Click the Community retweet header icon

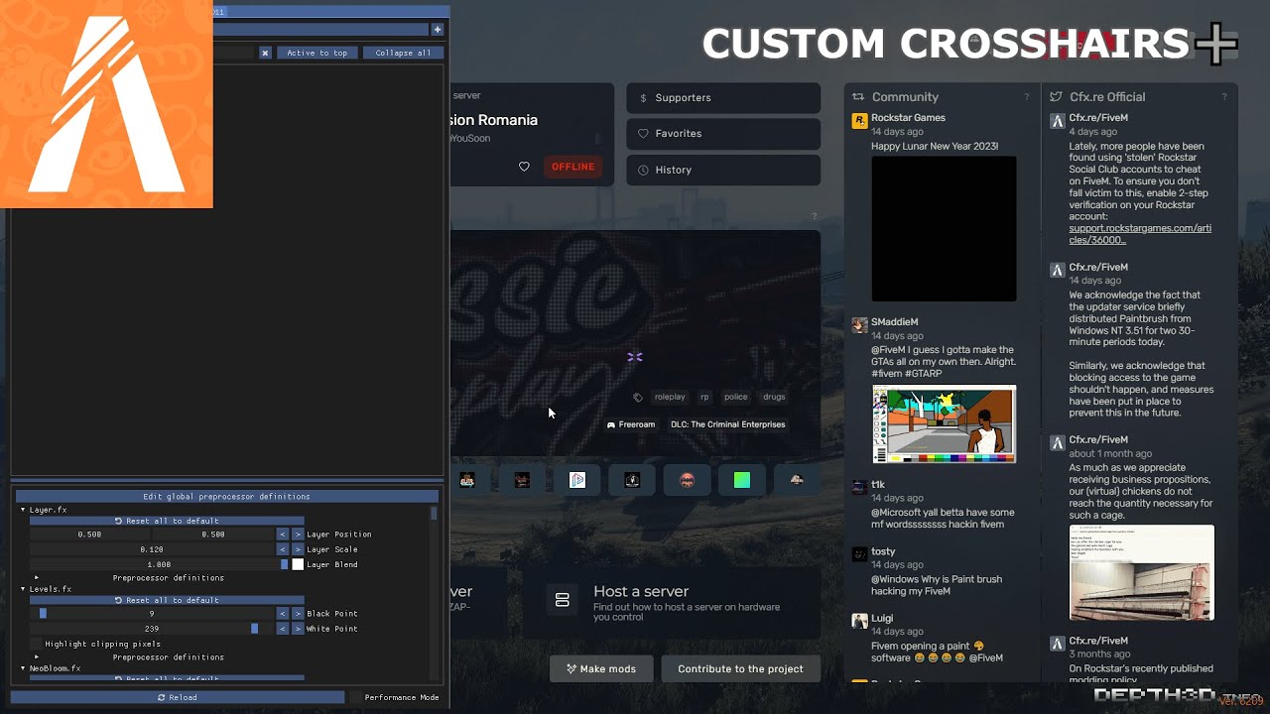(x=858, y=97)
